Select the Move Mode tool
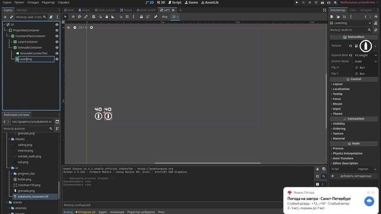This screenshot has width=381, height=214. (x=73, y=17)
